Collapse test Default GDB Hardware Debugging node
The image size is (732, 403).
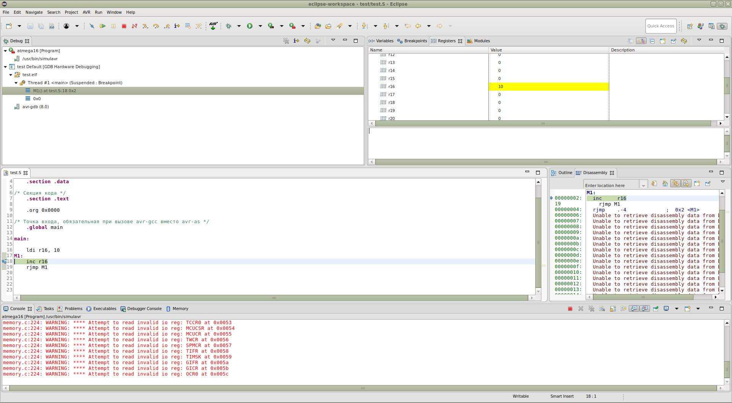(5, 67)
